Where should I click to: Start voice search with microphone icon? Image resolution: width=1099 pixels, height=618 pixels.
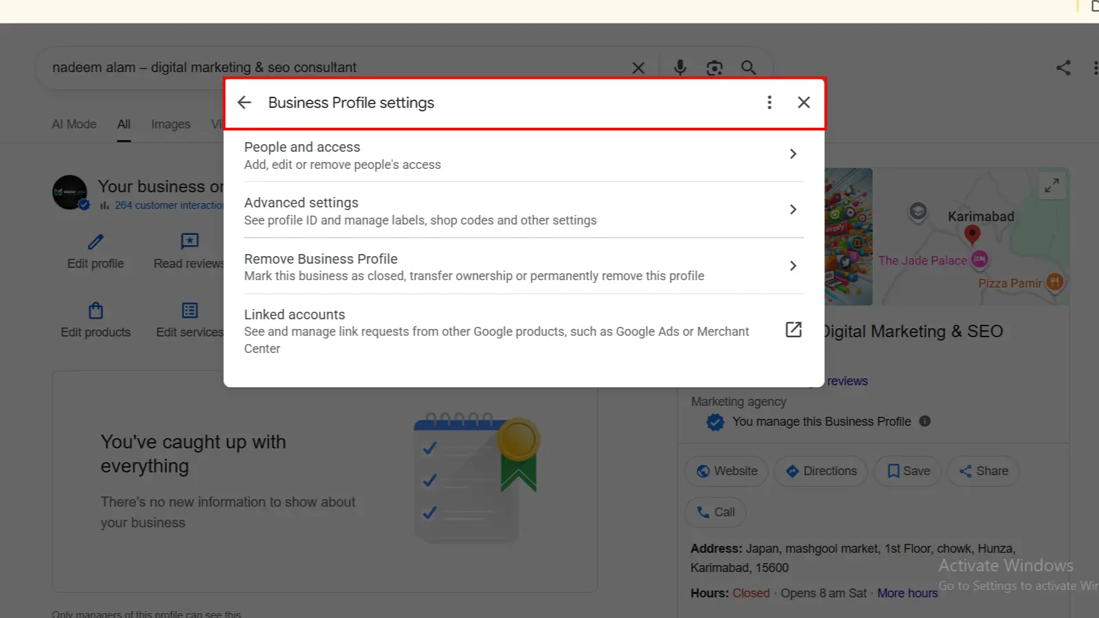click(x=680, y=67)
